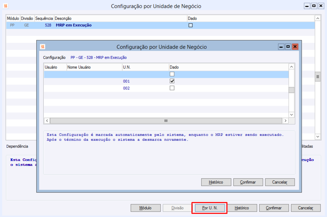Toggle Dado checkbox in highlighted blank row

click(172, 74)
